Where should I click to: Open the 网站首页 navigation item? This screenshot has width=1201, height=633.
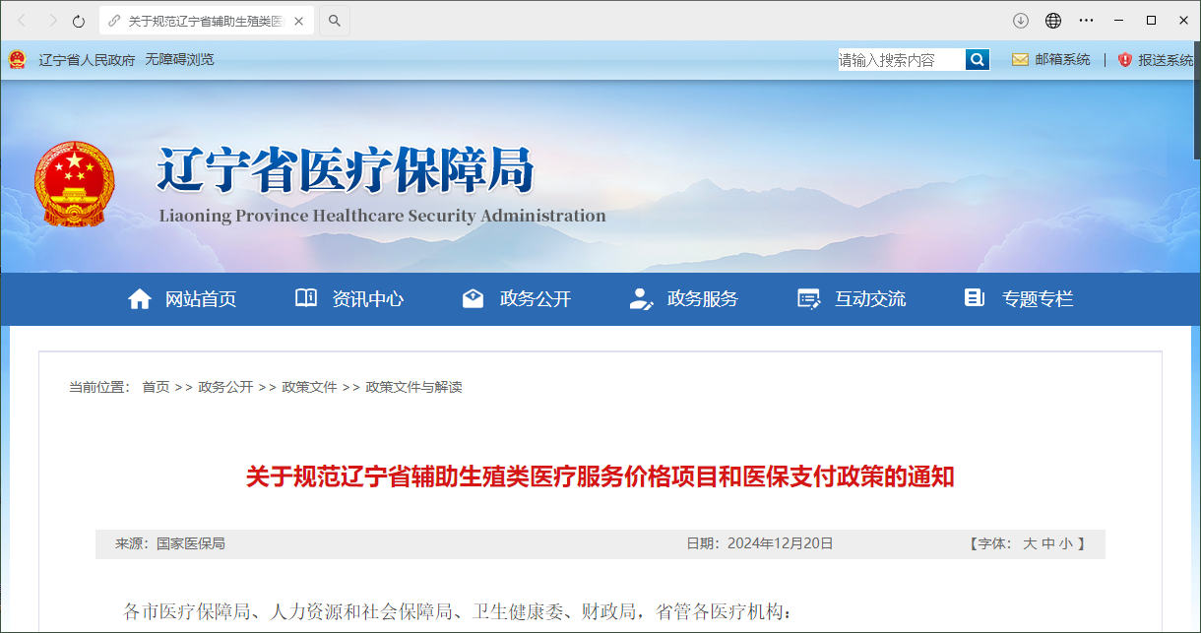182,299
